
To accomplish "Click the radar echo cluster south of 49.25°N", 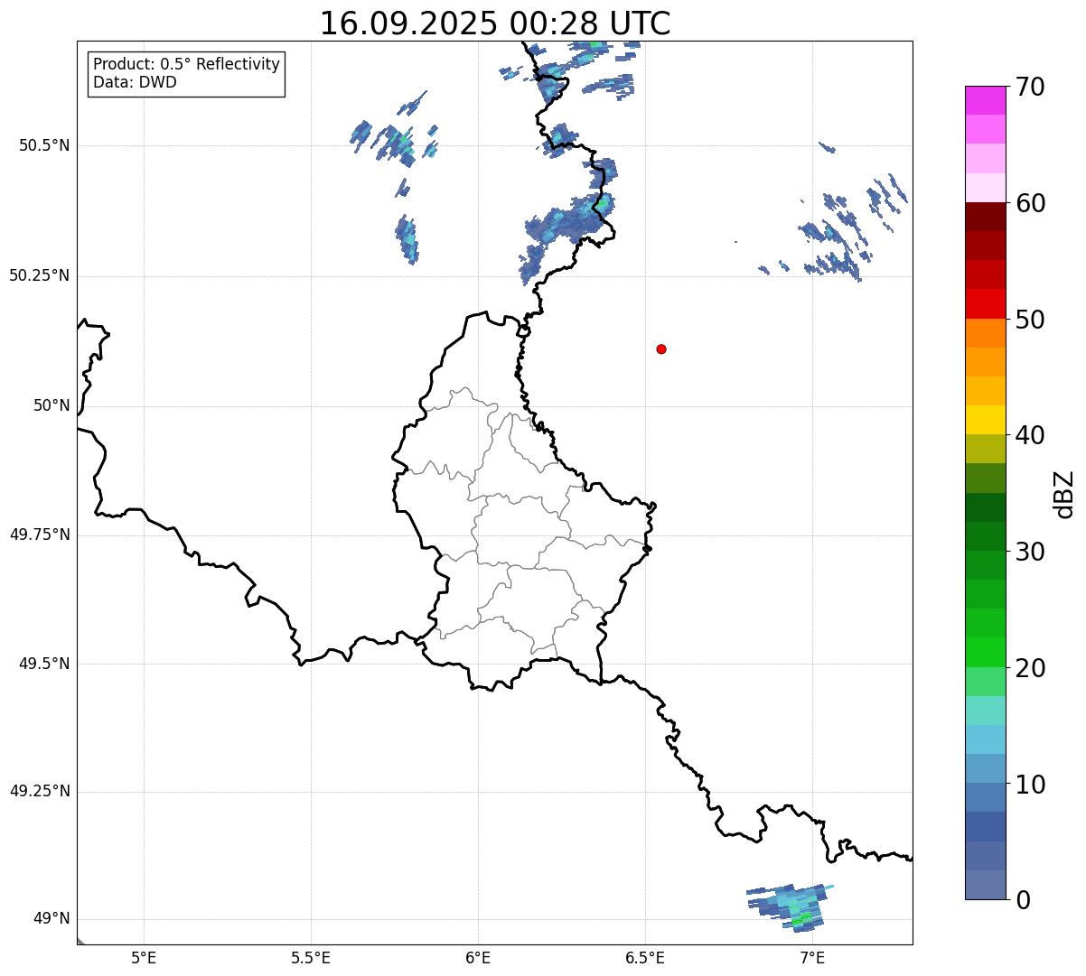I will [789, 906].
